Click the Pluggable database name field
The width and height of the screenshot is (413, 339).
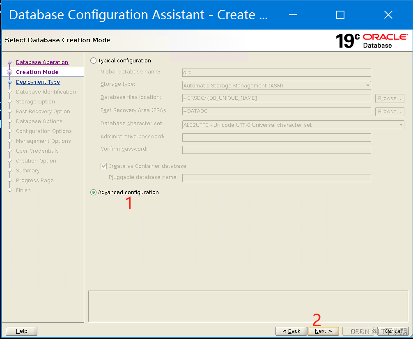pyautogui.click(x=277, y=178)
